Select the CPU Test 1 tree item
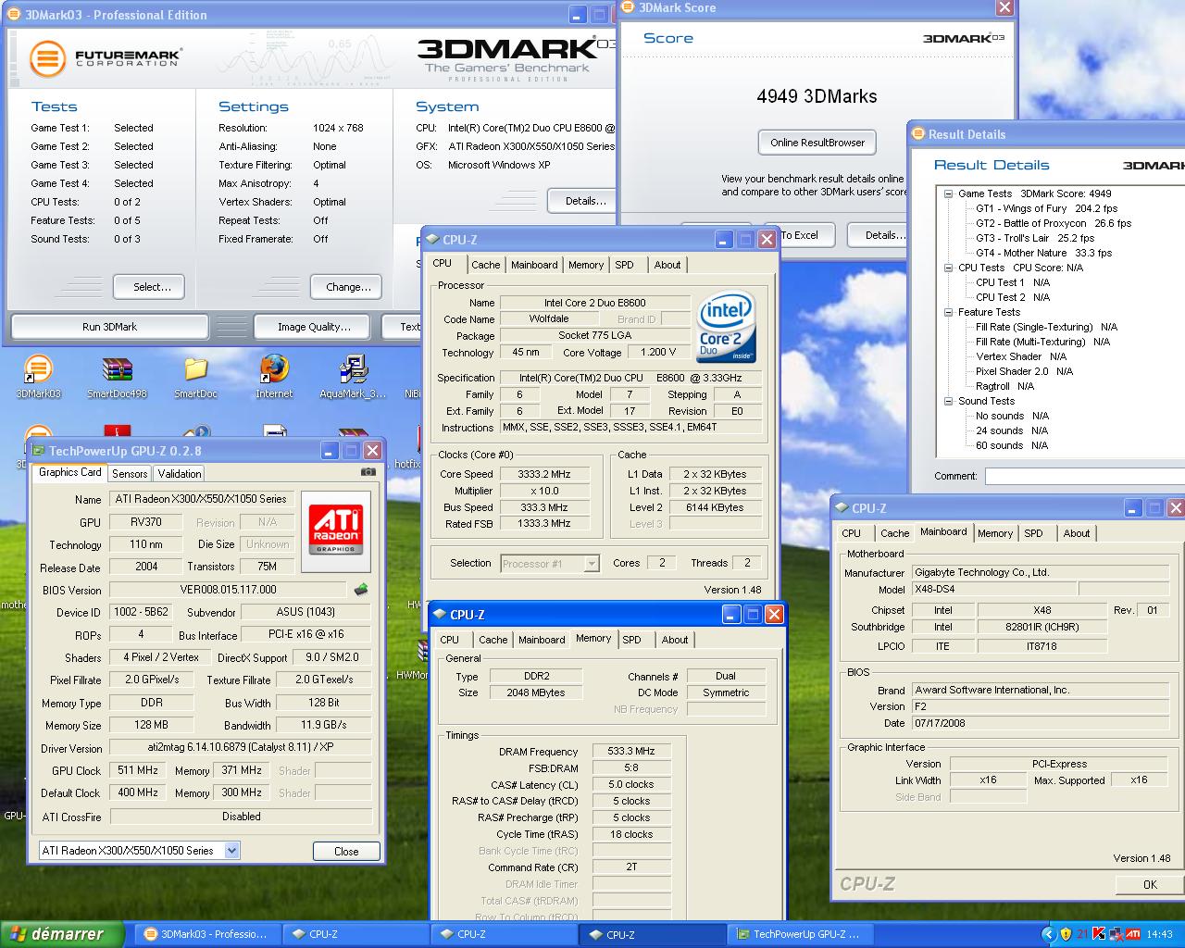 1013,282
